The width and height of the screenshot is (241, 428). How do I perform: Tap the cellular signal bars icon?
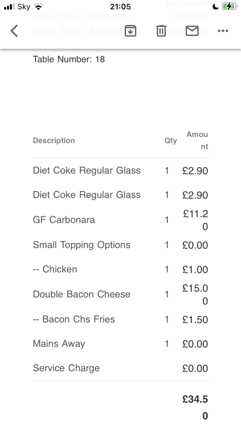[x=9, y=7]
